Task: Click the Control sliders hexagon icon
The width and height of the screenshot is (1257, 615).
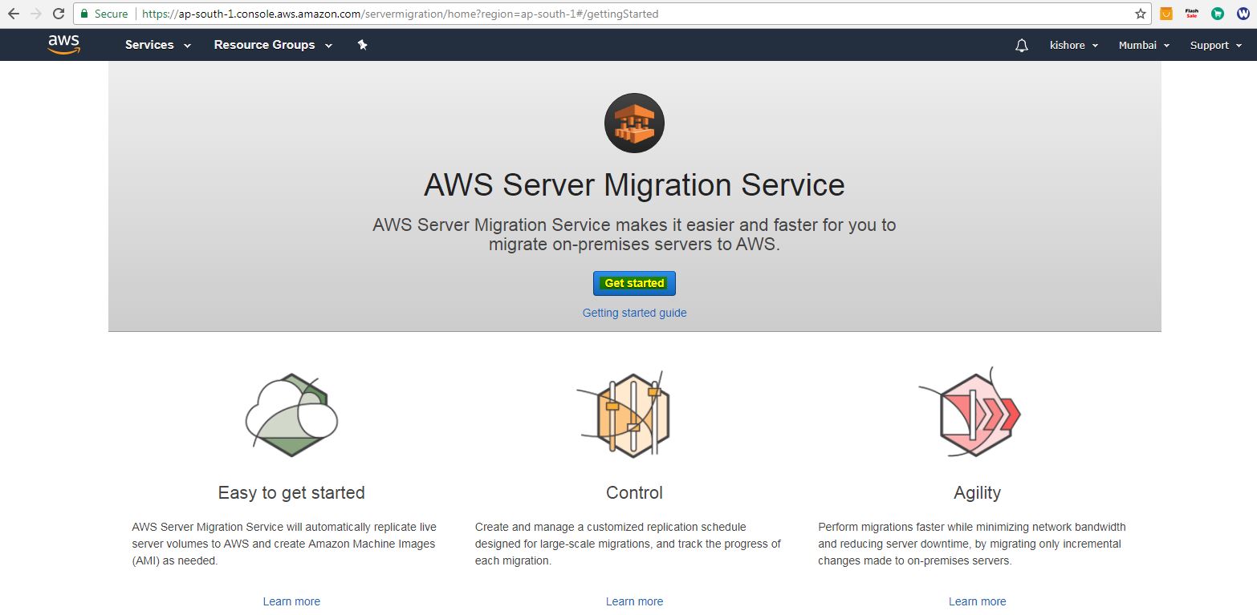Action: (633, 415)
